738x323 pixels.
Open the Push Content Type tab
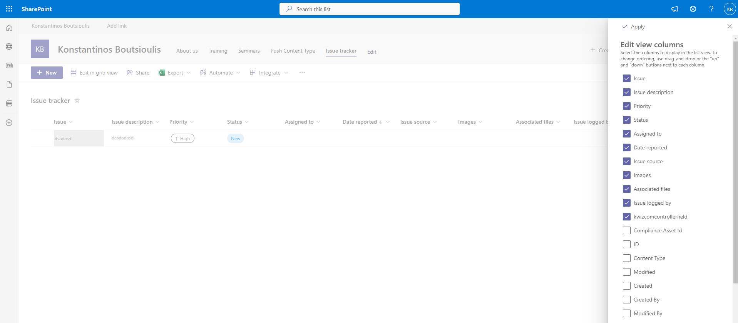(293, 51)
